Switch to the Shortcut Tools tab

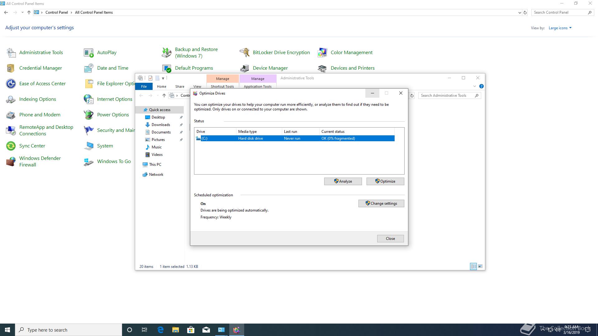[222, 86]
